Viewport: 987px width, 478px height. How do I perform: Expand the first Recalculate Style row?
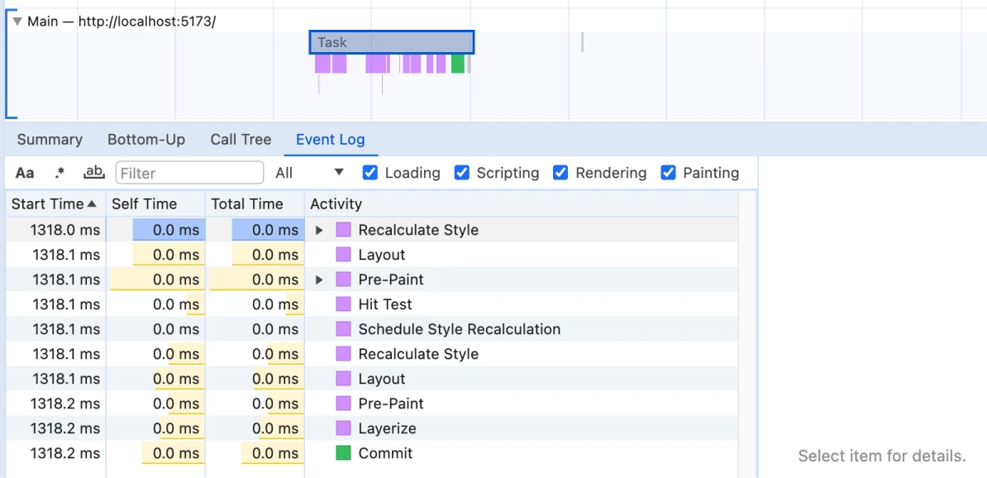[319, 230]
